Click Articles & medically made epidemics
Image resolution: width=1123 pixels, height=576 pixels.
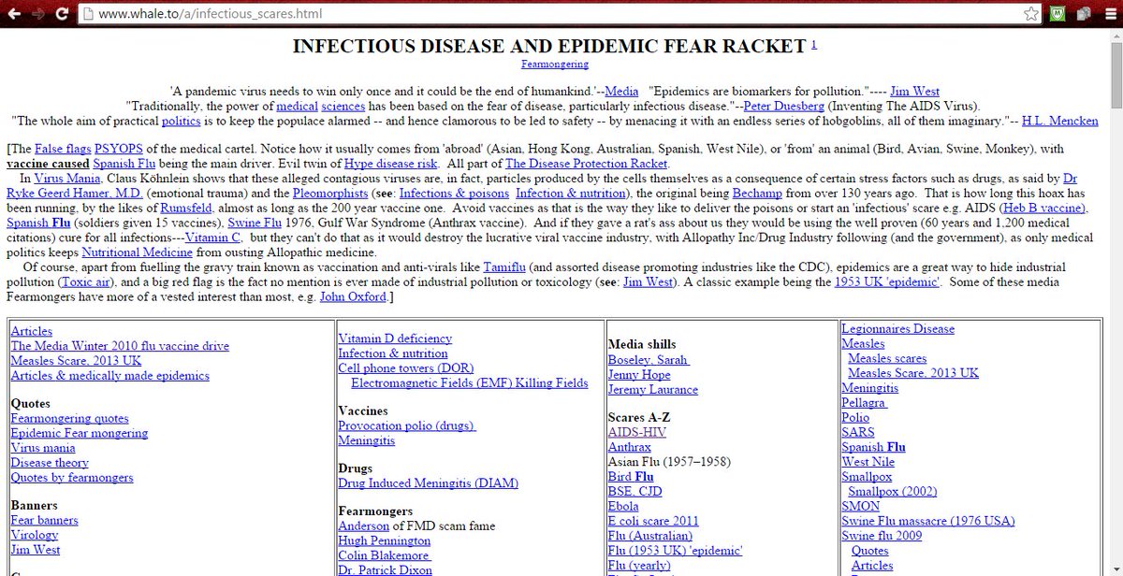pos(109,377)
